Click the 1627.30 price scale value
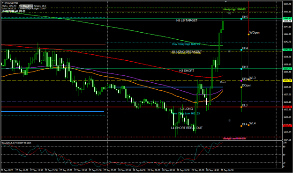 (287, 94)
